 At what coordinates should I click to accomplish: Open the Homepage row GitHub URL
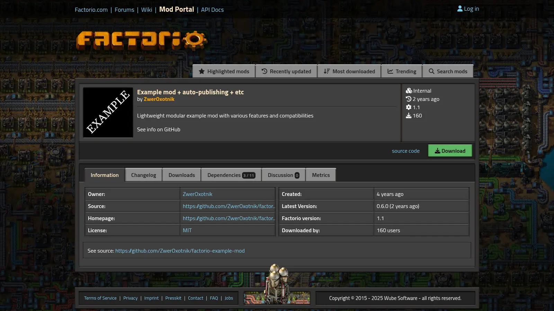click(229, 218)
